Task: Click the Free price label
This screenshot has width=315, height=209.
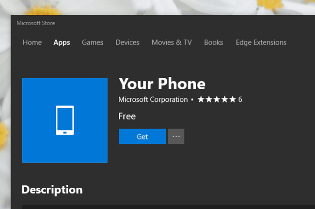Action: 127,116
